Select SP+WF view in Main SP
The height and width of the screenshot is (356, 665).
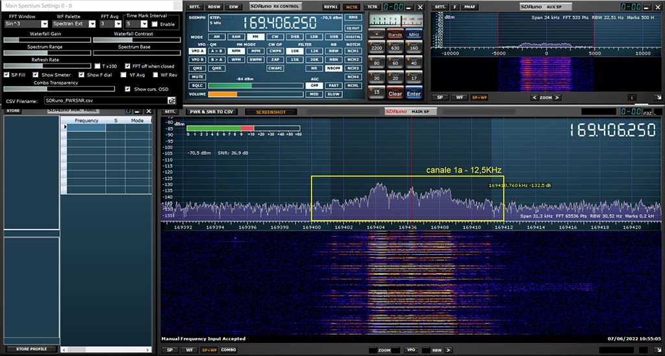point(209,350)
